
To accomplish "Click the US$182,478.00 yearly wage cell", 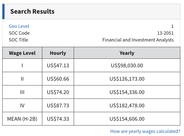I will [127, 106].
